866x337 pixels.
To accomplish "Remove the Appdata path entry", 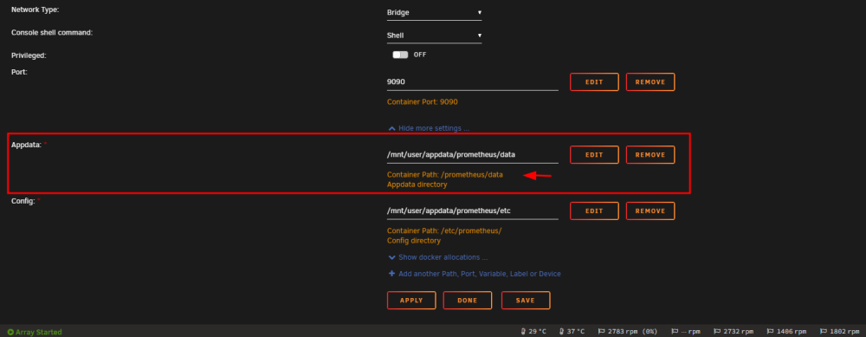I will point(650,155).
